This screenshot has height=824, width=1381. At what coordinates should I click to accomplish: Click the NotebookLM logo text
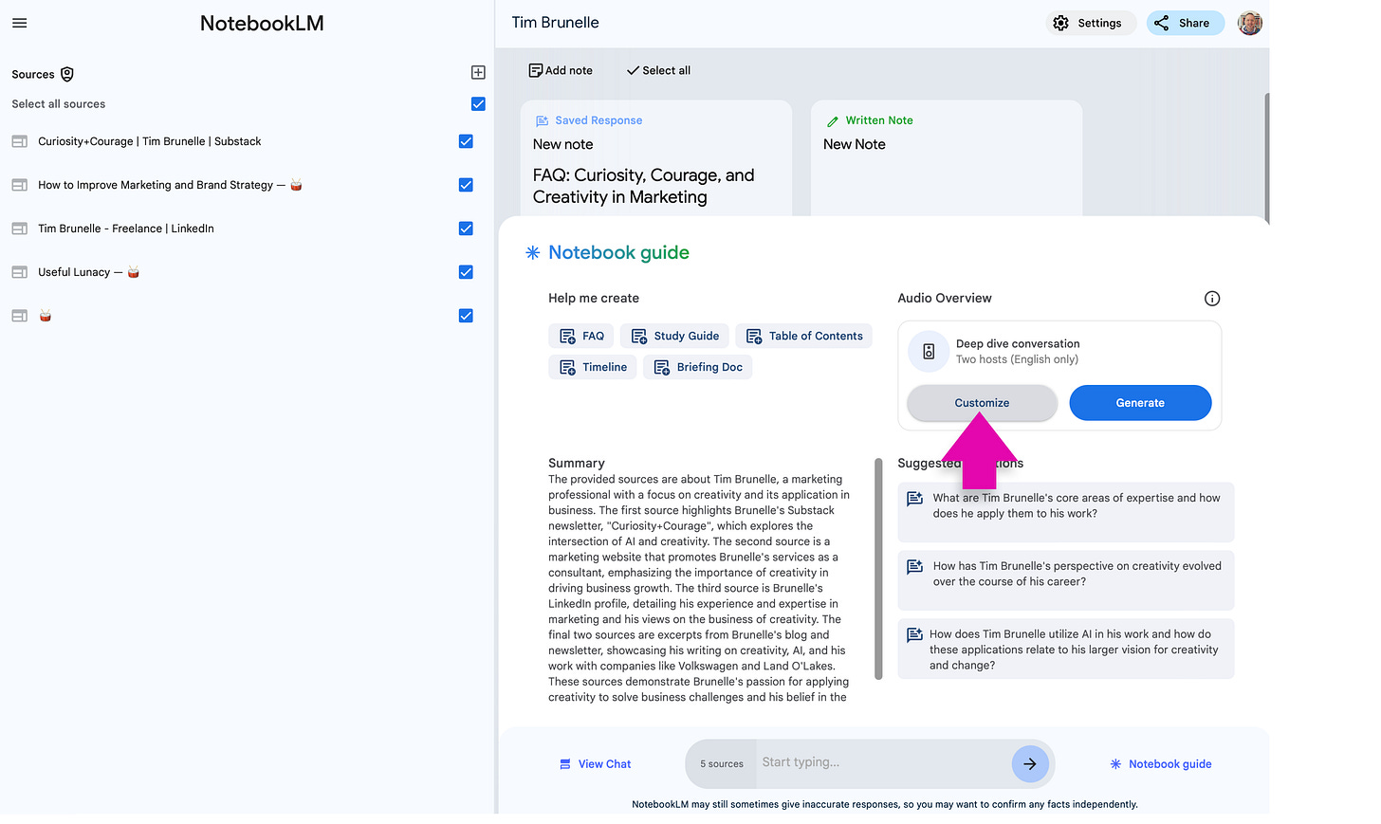coord(262,23)
